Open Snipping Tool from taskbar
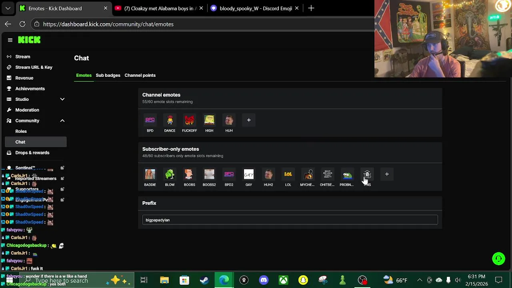This screenshot has width=512, height=288. [x=323, y=280]
